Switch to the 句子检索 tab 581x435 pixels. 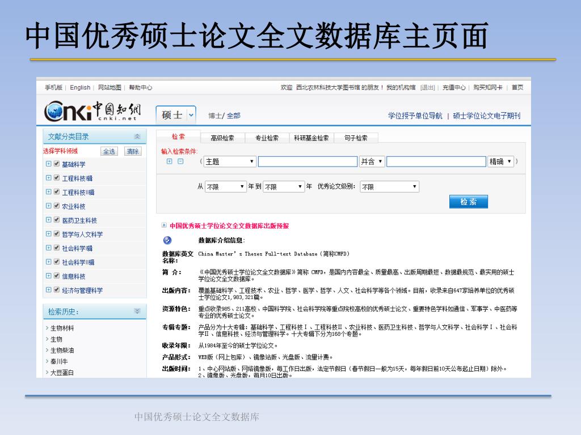tap(356, 138)
